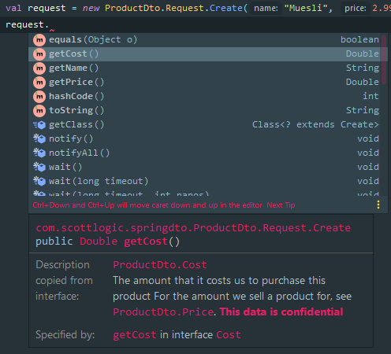The width and height of the screenshot is (391, 354).
Task: Click the Next Tip link
Action: tap(281, 205)
